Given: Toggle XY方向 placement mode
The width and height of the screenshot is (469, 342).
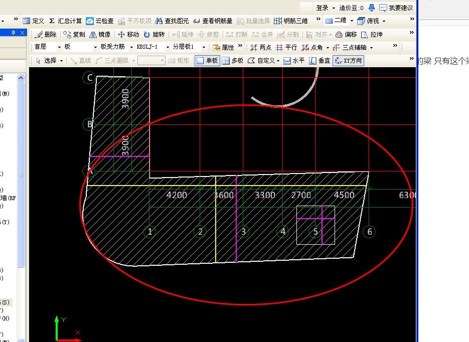Looking at the screenshot, I should pos(348,61).
